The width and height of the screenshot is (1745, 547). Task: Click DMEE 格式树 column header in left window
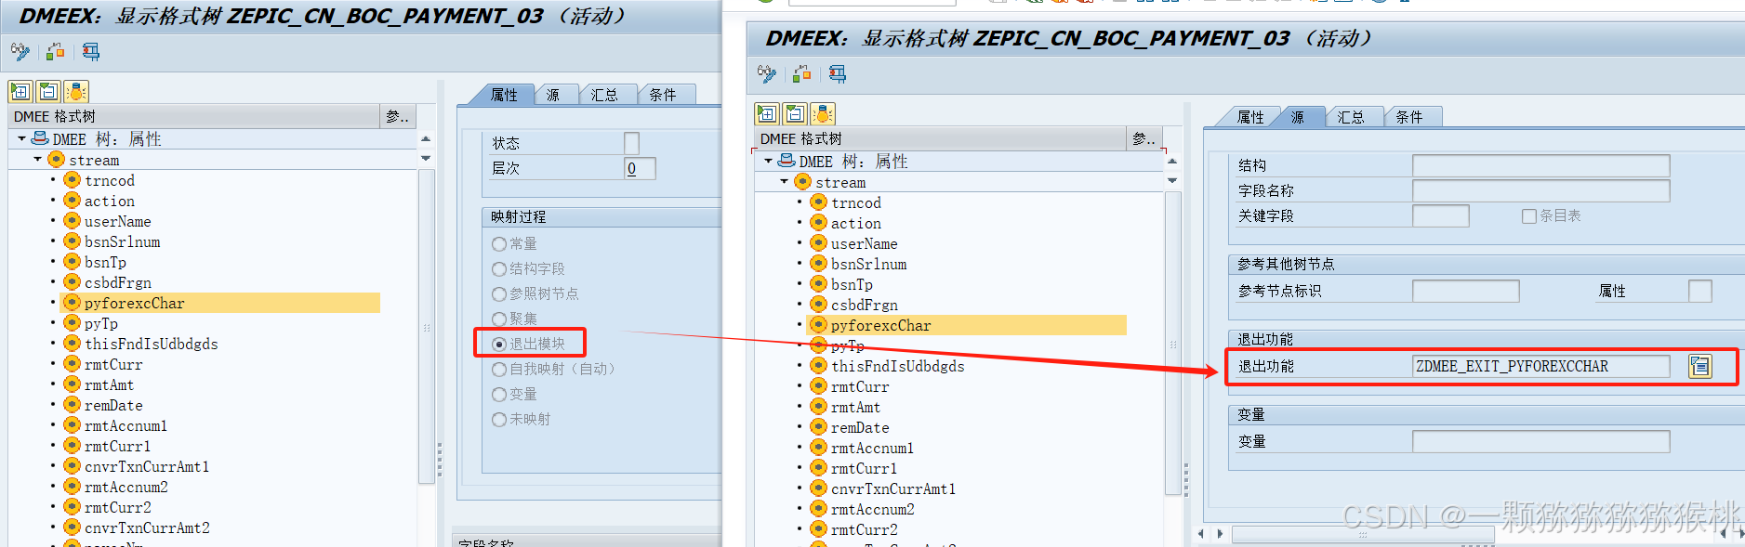tap(194, 116)
